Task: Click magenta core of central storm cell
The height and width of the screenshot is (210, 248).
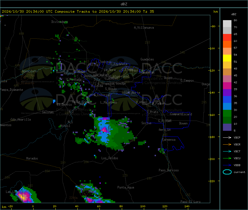Action: click(104, 130)
